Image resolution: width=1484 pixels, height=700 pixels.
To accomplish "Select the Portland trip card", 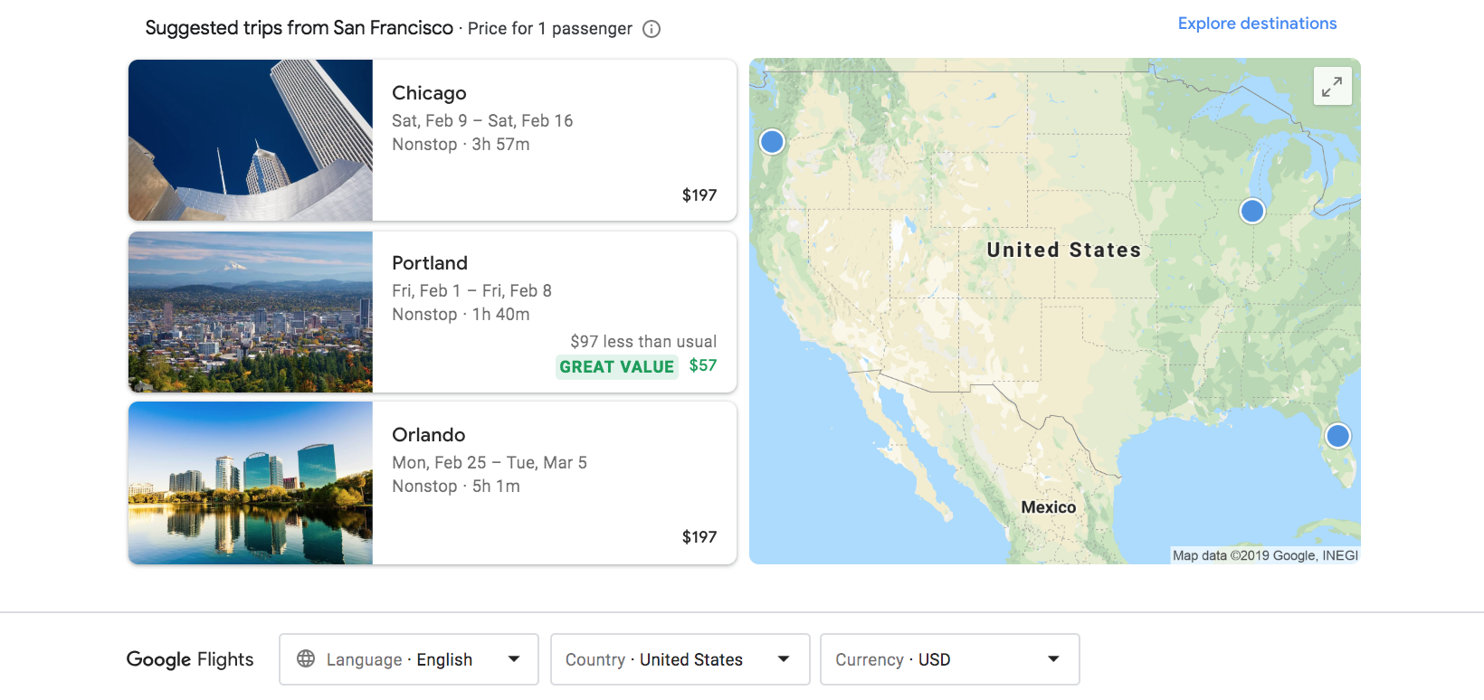I will point(433,312).
